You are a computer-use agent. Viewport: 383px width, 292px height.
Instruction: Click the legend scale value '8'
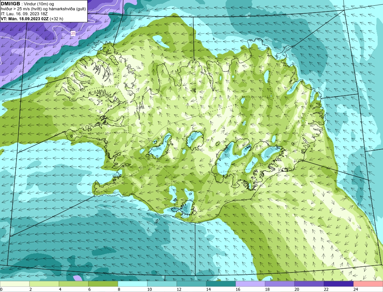pyautogui.click(x=119, y=289)
